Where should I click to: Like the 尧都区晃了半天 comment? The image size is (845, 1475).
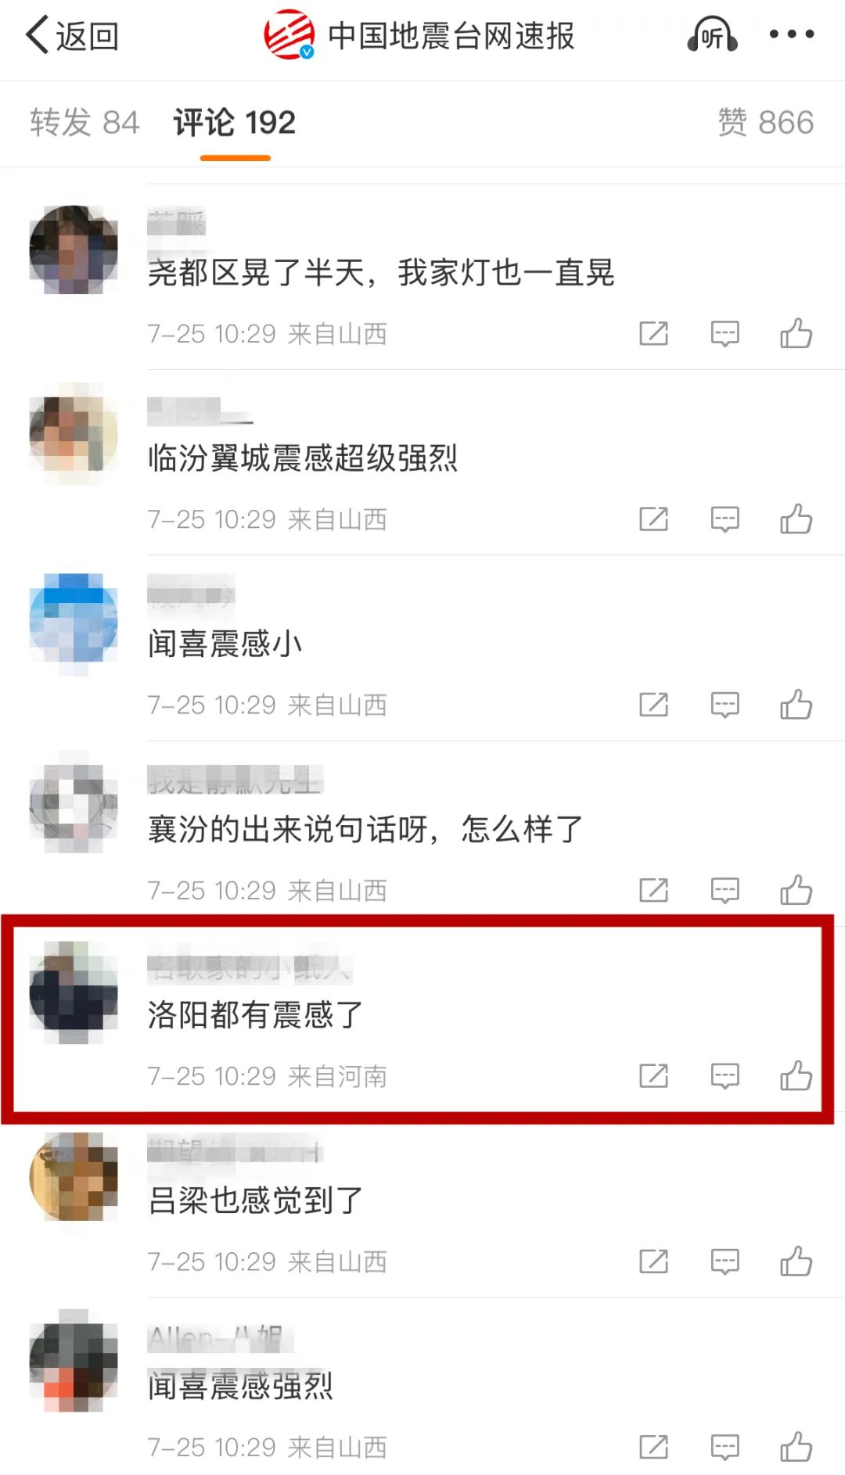pyautogui.click(x=796, y=333)
